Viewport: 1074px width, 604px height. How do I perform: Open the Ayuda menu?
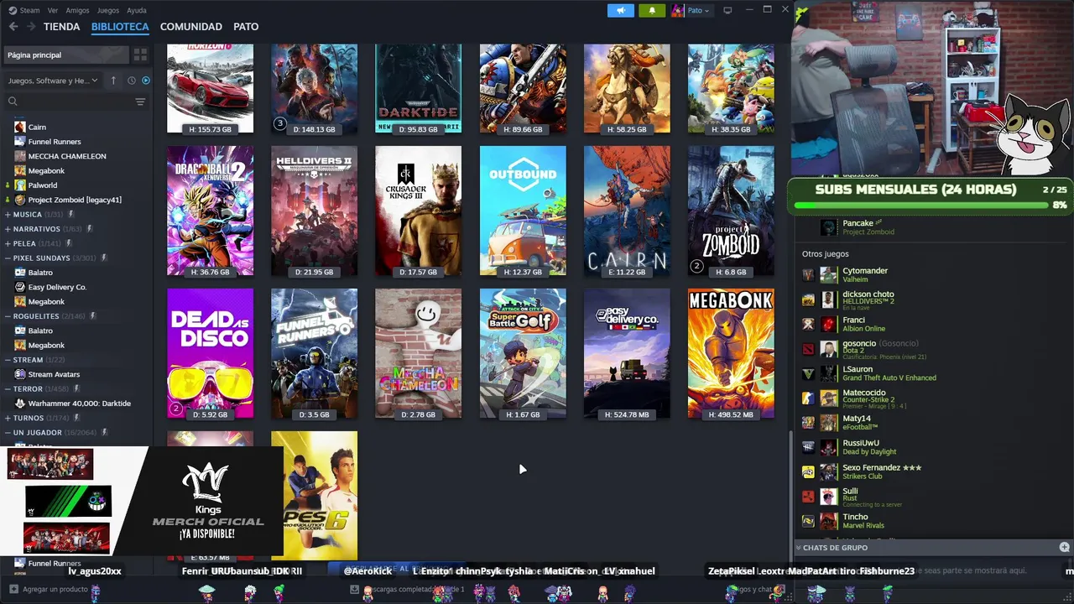136,10
